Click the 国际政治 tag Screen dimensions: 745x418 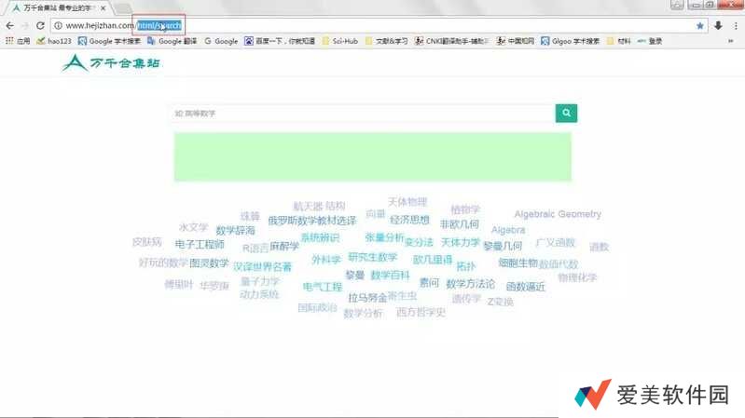[x=317, y=308]
